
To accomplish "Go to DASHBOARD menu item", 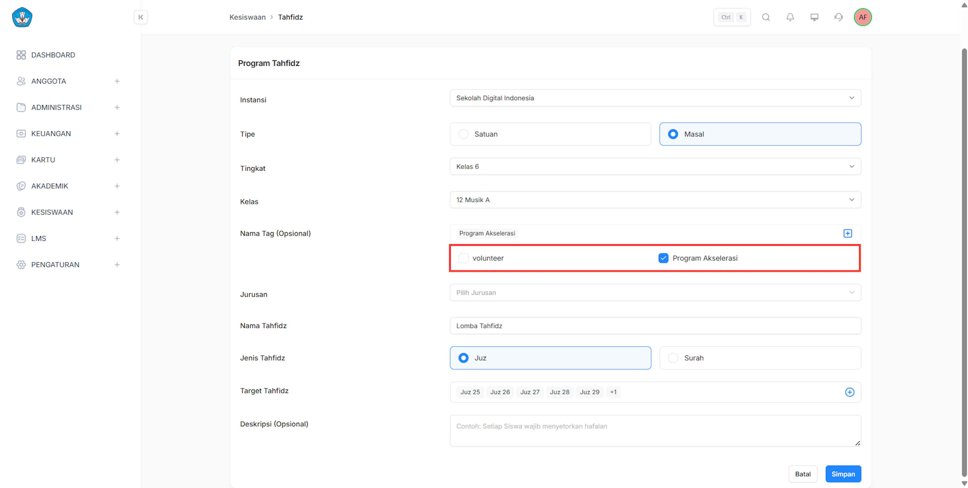I will click(53, 55).
